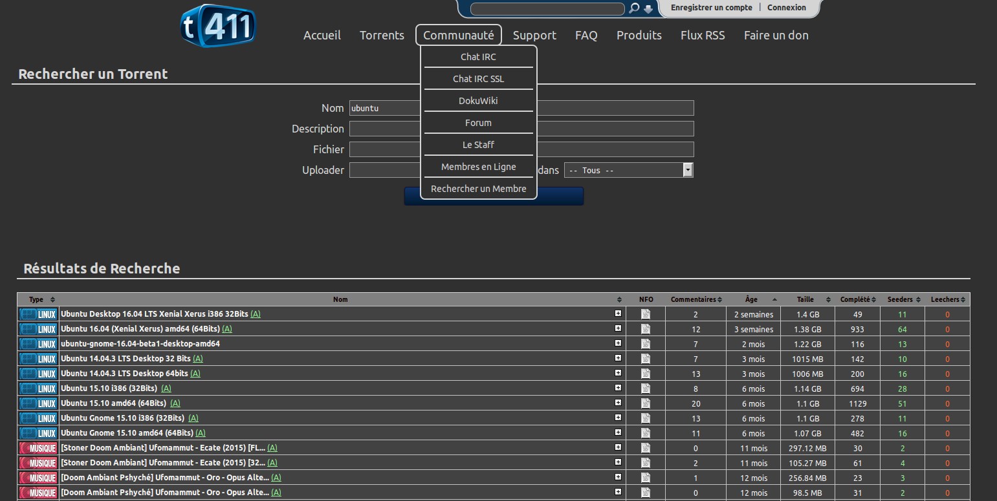Open NFO icon for ubuntu-gnome-16.04-beta1-desktop-amd64

[645, 344]
